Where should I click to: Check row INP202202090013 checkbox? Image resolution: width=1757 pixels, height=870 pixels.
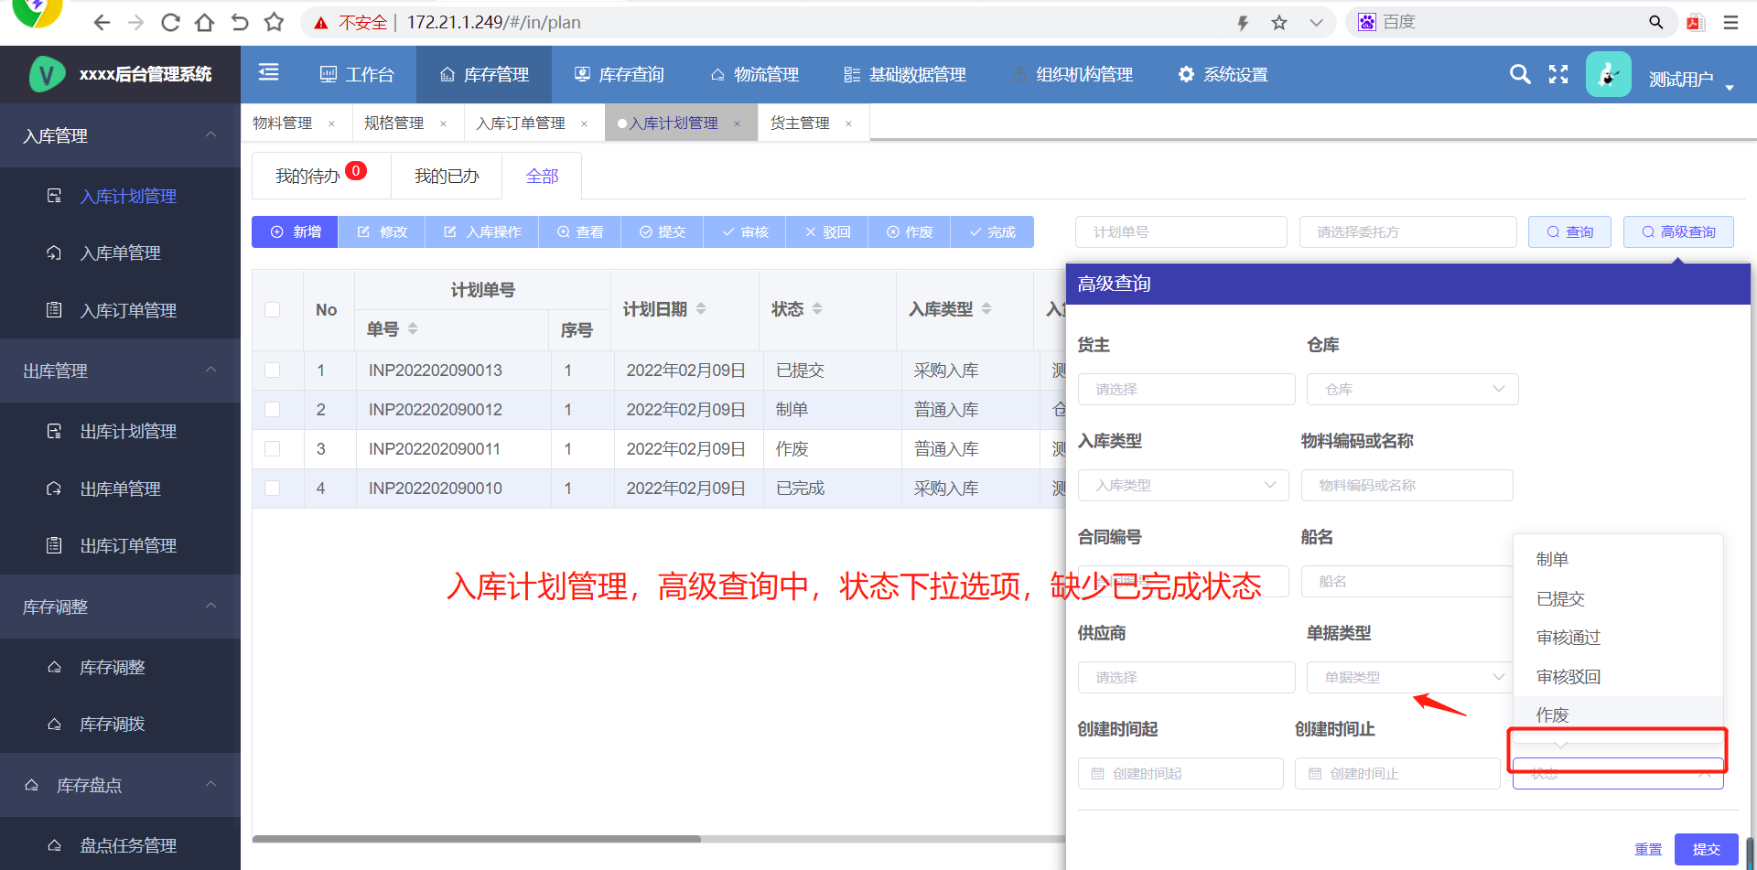pyautogui.click(x=272, y=370)
